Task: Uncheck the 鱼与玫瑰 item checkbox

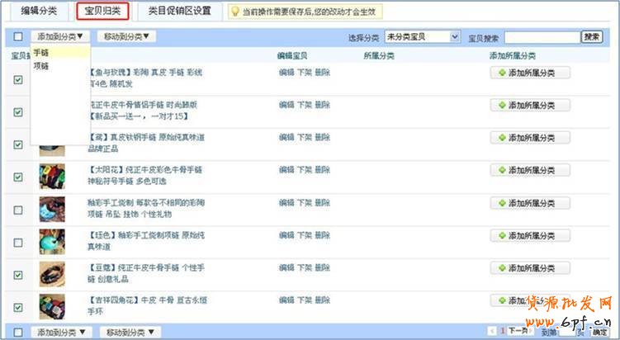Action: coord(18,79)
